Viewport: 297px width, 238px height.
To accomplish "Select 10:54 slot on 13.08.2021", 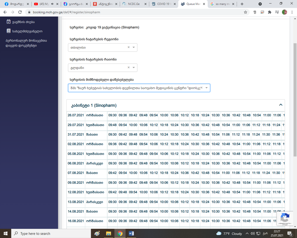I will (x=257, y=202).
